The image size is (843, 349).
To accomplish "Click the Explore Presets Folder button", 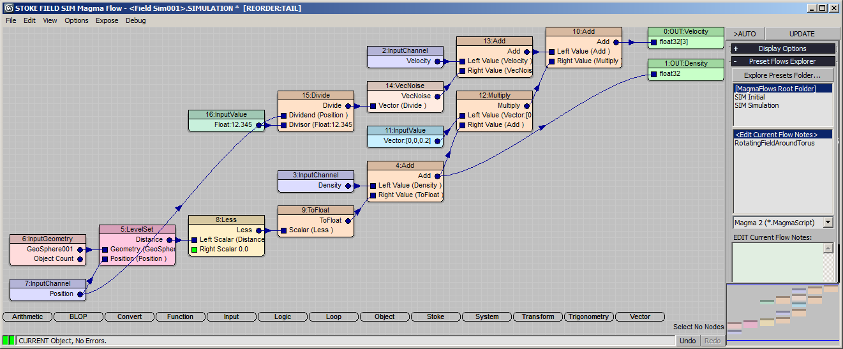I will click(x=782, y=75).
